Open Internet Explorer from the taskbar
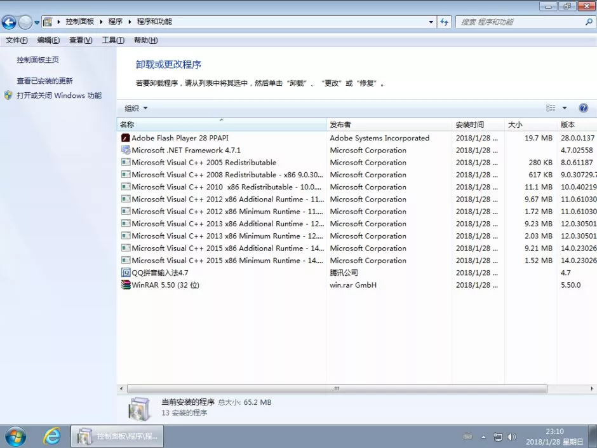 click(51, 437)
